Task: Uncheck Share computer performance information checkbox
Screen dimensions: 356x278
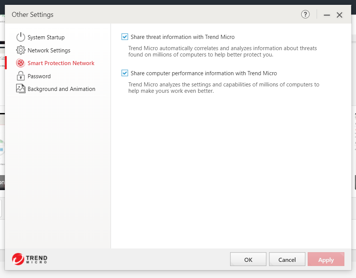Action: pos(125,73)
